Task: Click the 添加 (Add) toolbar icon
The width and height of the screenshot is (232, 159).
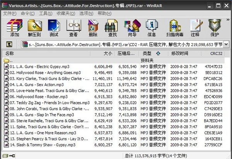Action: tap(15, 28)
